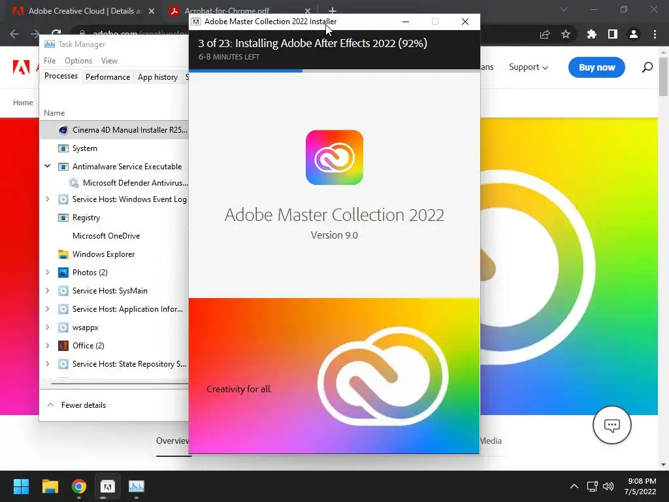Expand the Photos (2) process group
The width and height of the screenshot is (669, 502).
(47, 273)
